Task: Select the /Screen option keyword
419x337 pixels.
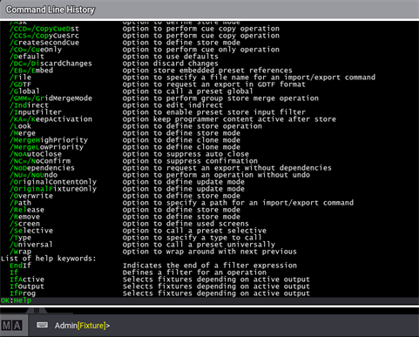Action: pos(24,224)
